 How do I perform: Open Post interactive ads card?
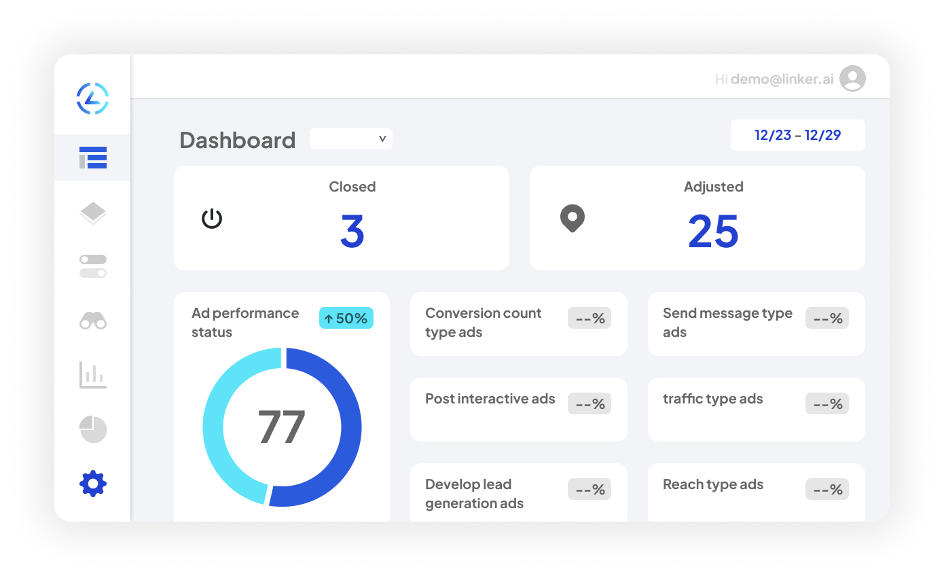(x=519, y=410)
